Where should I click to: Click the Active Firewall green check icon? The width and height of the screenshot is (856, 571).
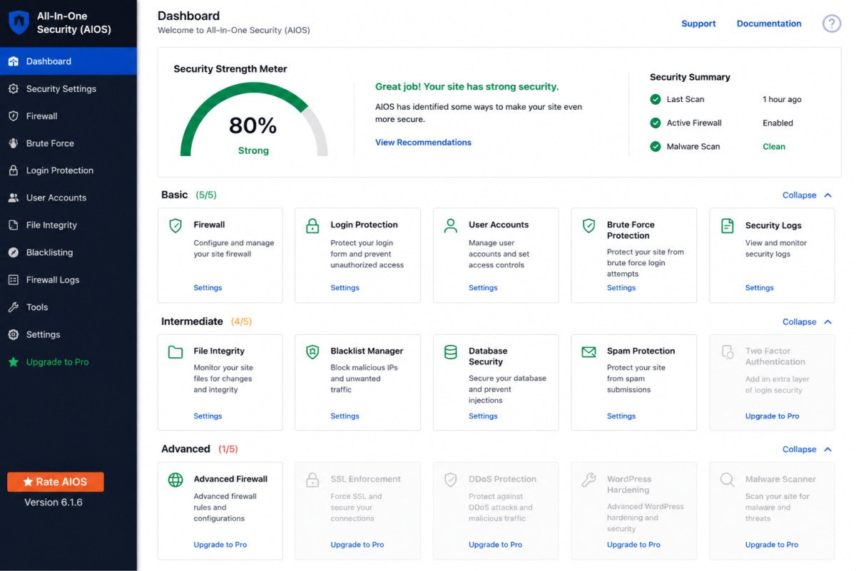pos(656,123)
